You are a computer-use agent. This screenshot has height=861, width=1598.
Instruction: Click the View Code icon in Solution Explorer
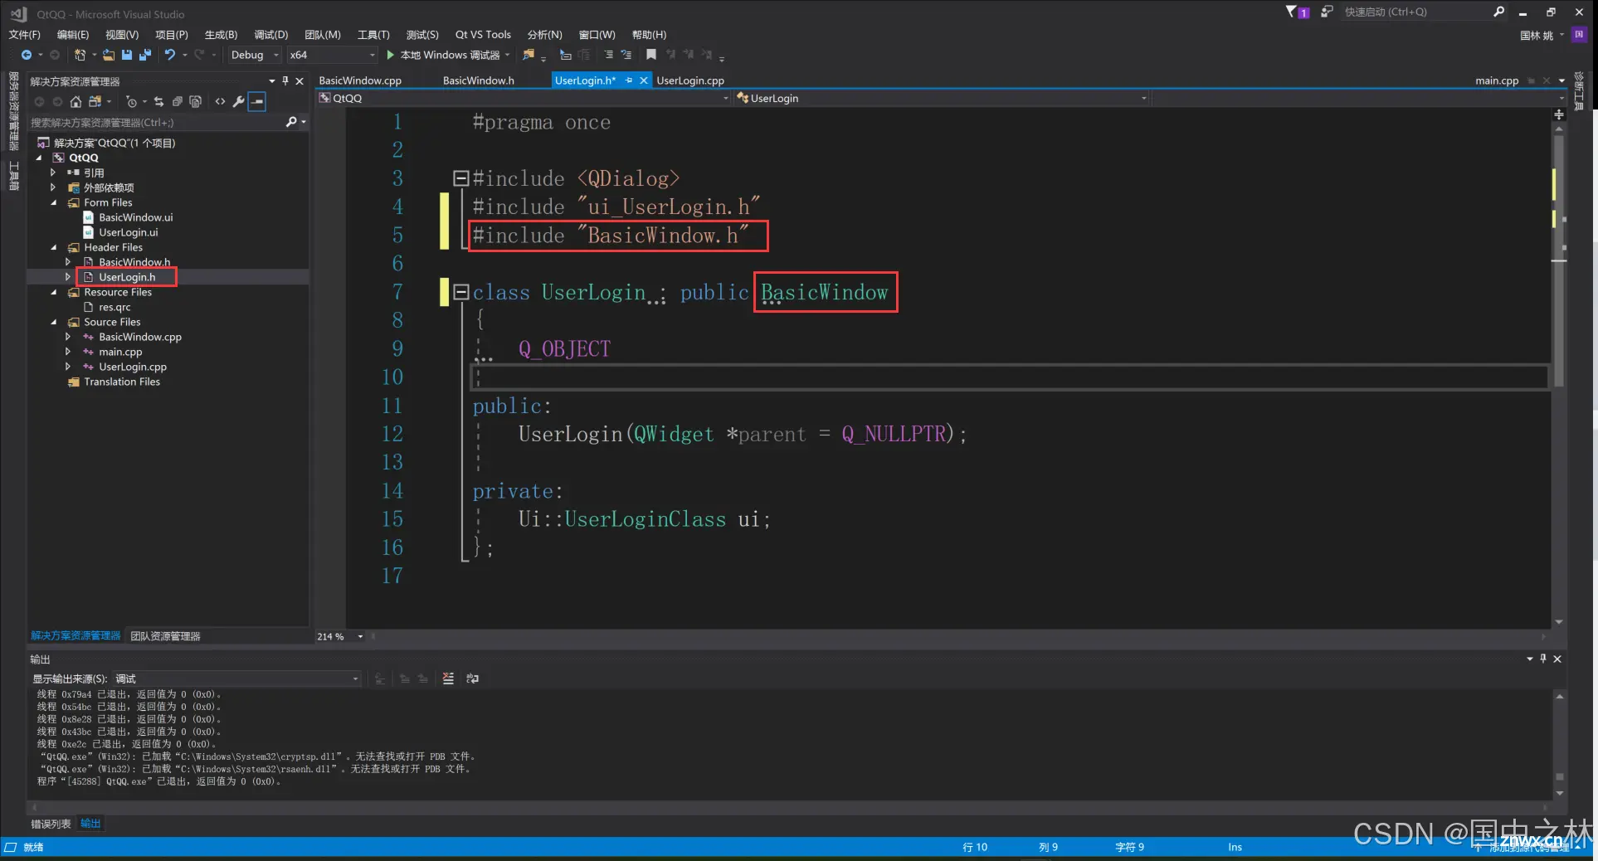pos(220,101)
